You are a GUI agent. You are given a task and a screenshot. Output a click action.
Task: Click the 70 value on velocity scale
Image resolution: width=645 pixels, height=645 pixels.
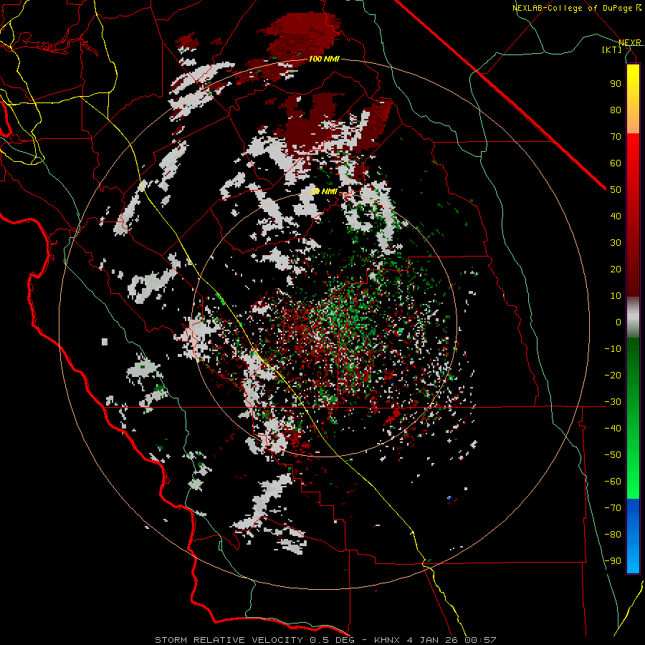(616, 137)
